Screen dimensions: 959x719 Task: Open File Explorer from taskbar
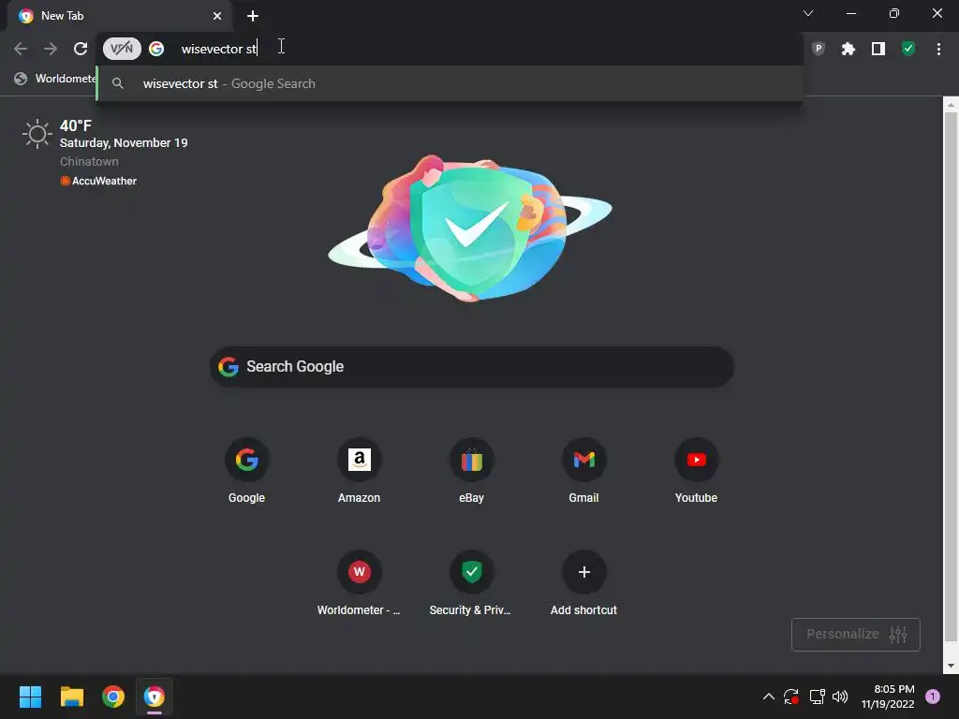click(71, 697)
